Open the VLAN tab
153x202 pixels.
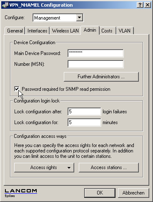tap(125, 31)
